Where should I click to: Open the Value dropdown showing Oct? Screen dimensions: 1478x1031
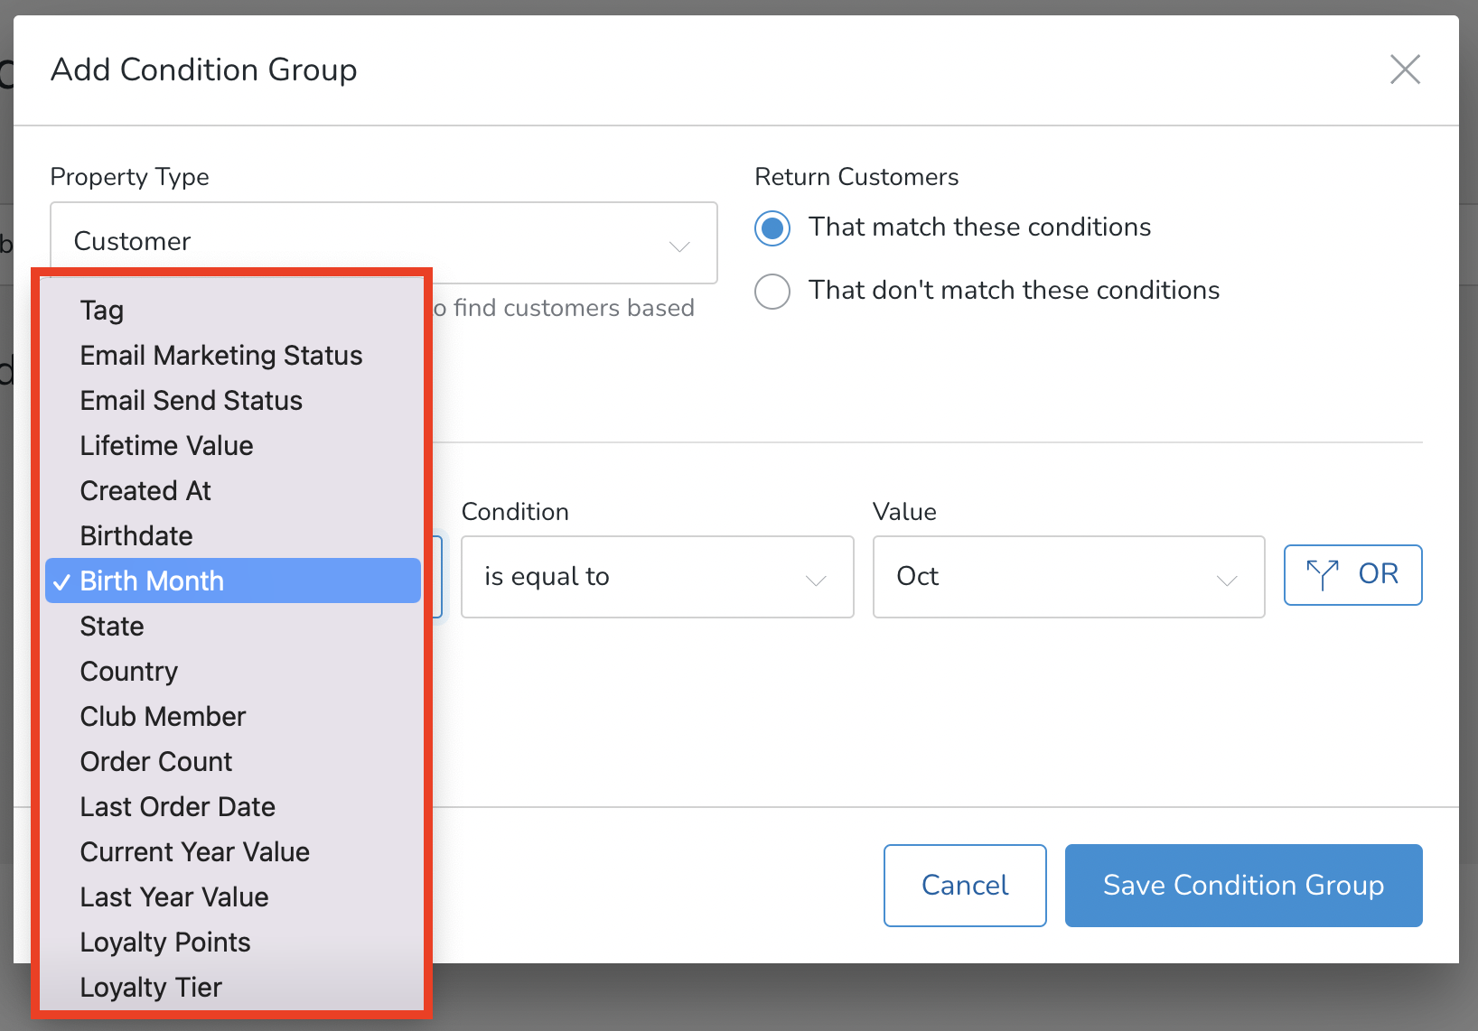(1068, 577)
